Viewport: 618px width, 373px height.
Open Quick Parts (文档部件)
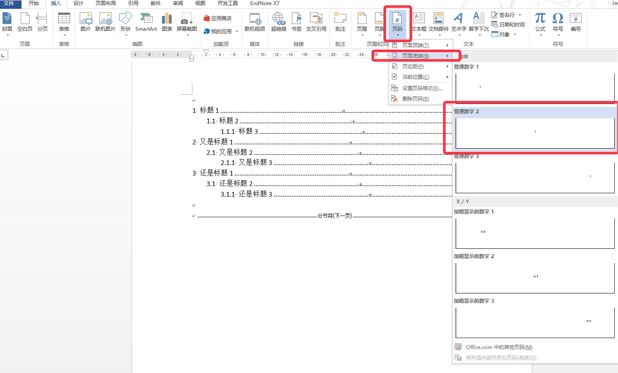439,23
